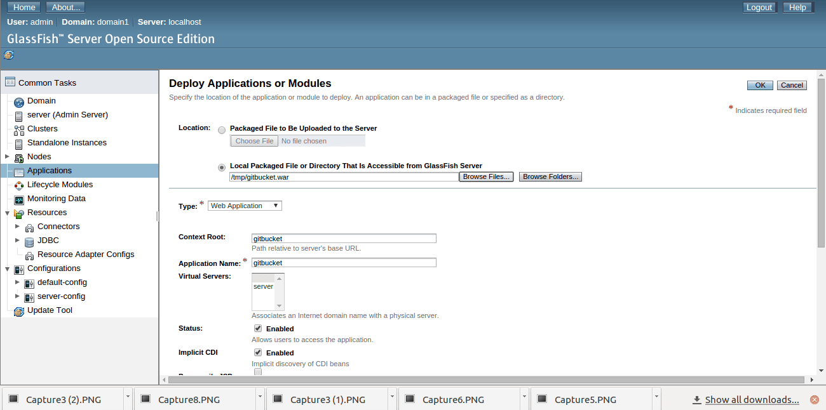This screenshot has height=410, width=826.
Task: Select Monitoring Data tree item label
Action: (x=57, y=199)
